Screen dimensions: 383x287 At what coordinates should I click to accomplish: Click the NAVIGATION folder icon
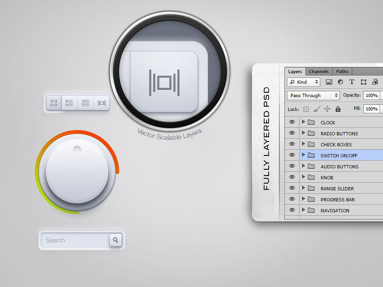tap(311, 210)
